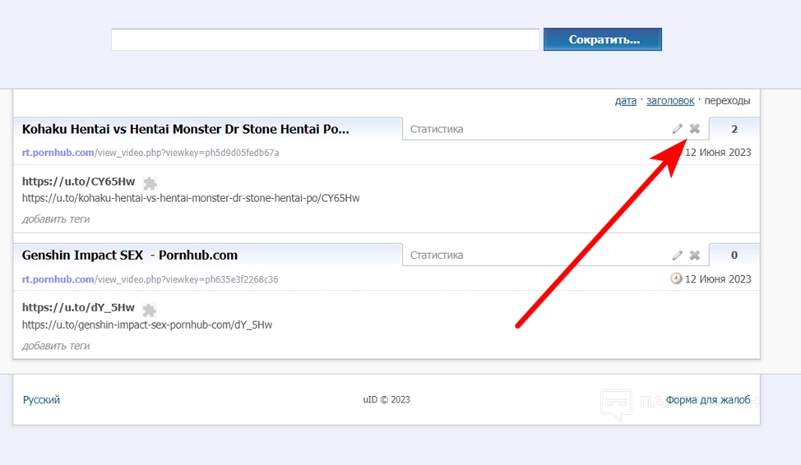Click the short link https://u.to/CY65Hw
Viewport: 801px width, 465px height.
(x=78, y=182)
